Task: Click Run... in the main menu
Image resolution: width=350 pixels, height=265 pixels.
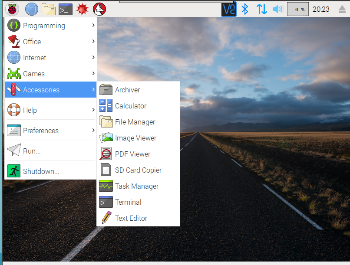Action: pos(32,151)
